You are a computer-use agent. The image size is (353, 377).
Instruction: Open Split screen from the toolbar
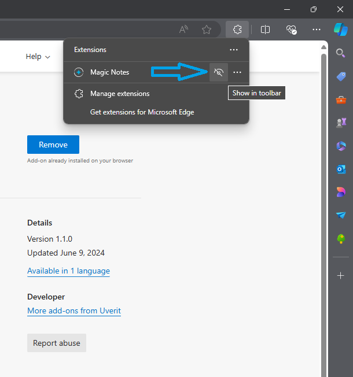tap(266, 29)
